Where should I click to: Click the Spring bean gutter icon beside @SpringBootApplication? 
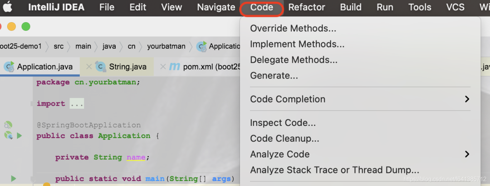pos(8,125)
